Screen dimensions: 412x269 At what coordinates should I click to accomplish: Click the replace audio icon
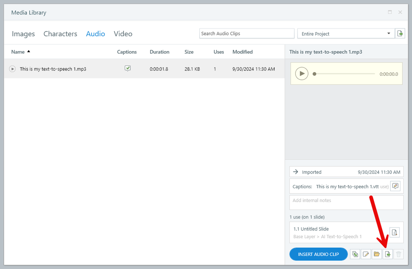(x=355, y=254)
